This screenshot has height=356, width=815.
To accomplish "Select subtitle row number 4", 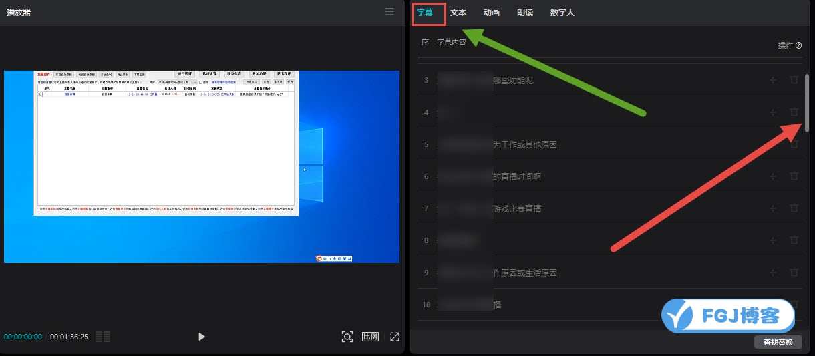I will tap(611, 112).
